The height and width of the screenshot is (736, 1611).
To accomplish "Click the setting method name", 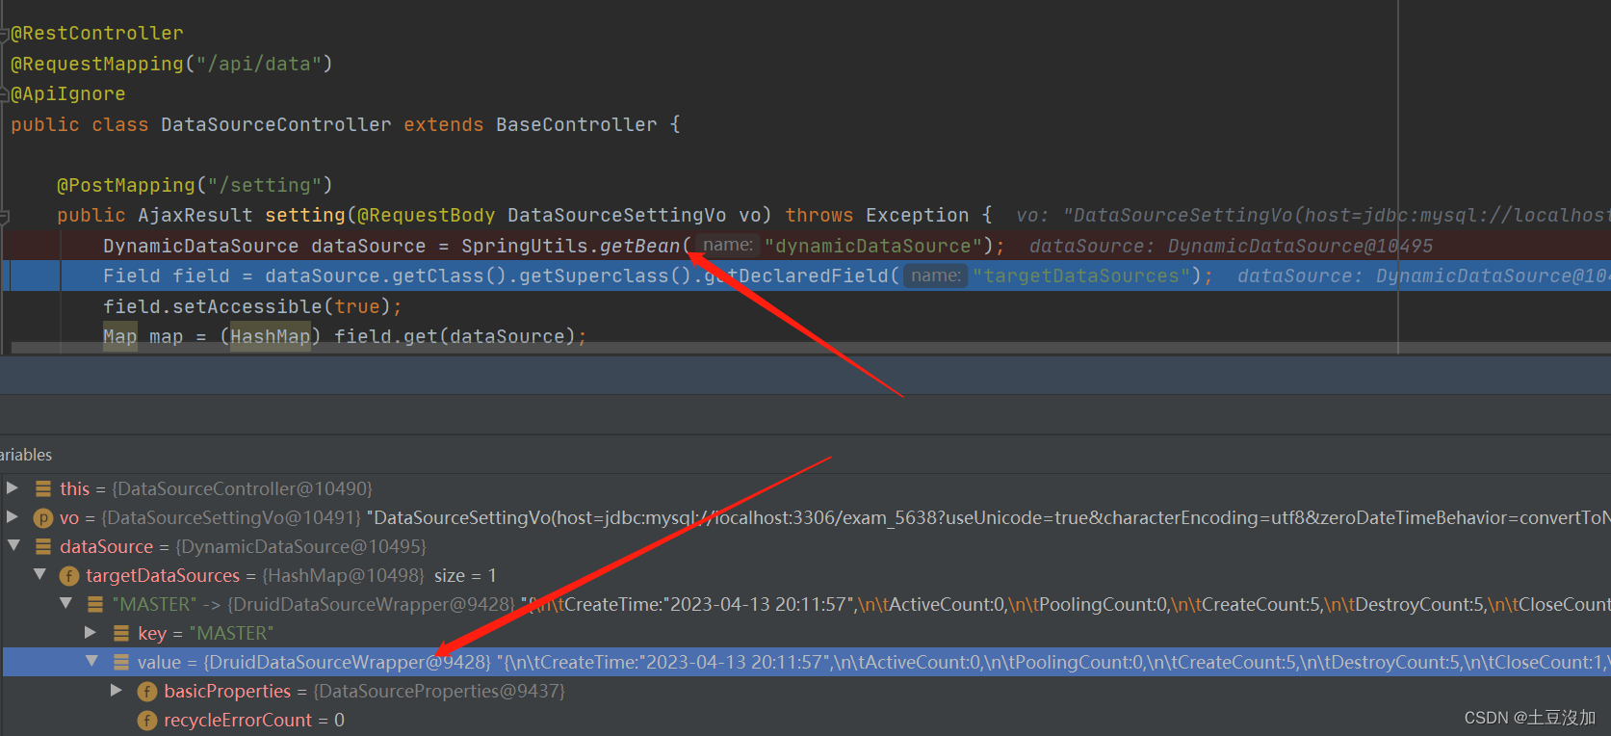I will click(x=305, y=215).
